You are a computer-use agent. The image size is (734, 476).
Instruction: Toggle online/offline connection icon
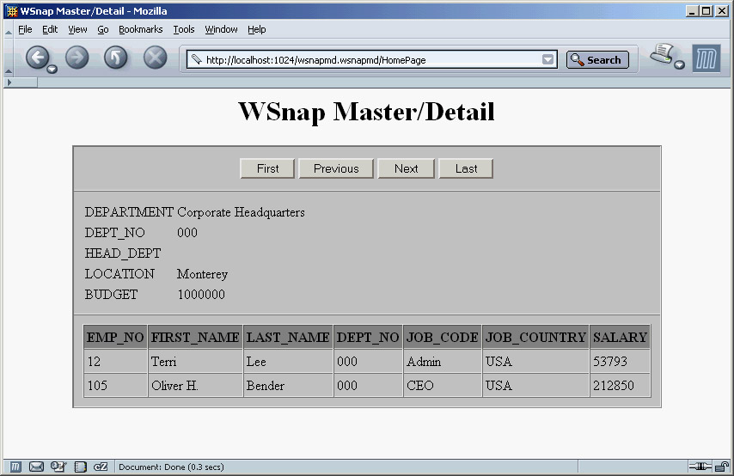[700, 467]
